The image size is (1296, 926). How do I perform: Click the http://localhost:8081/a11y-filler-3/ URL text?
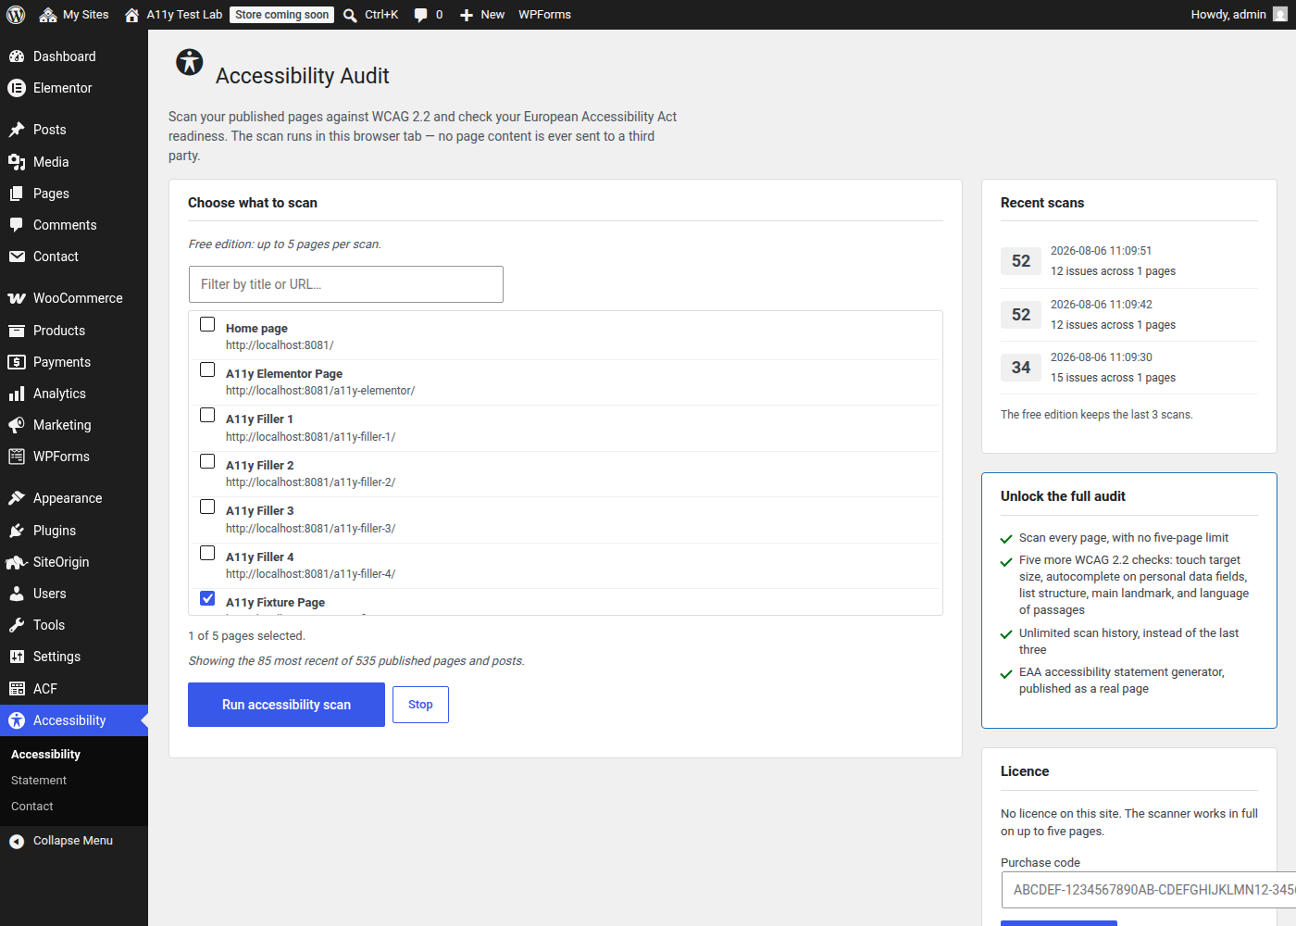[x=310, y=529]
